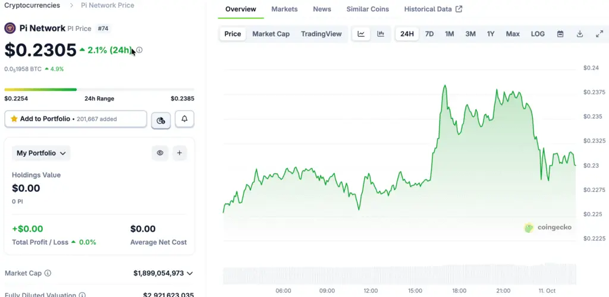
Task: Click the price alert bell icon
Action: pyautogui.click(x=184, y=119)
